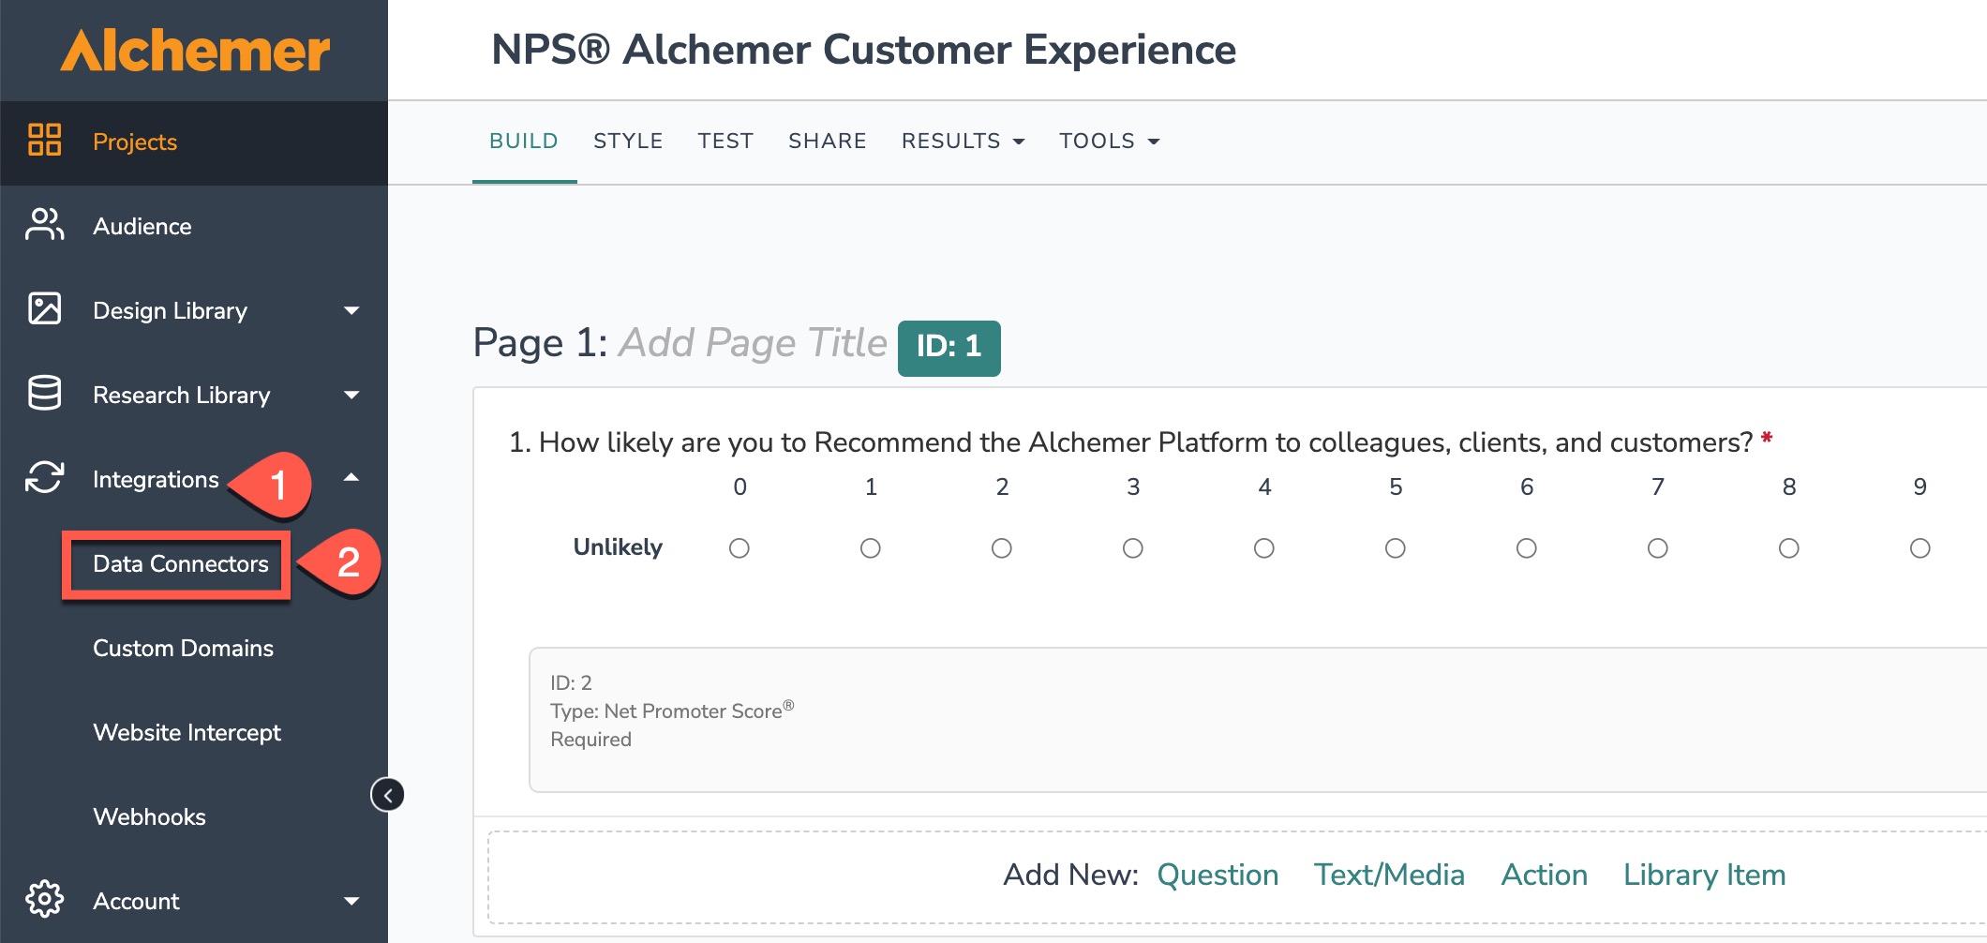Image resolution: width=1987 pixels, height=943 pixels.
Task: Pick the radio button for score 9
Action: pyautogui.click(x=1920, y=548)
